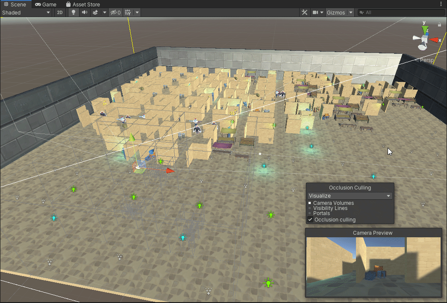Select the editor tools wrench icon

pos(304,12)
